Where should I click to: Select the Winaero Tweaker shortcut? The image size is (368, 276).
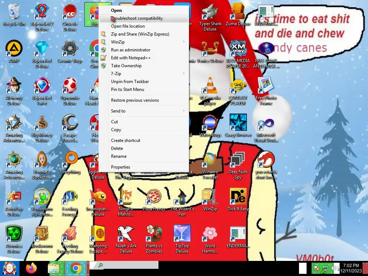tap(210, 165)
